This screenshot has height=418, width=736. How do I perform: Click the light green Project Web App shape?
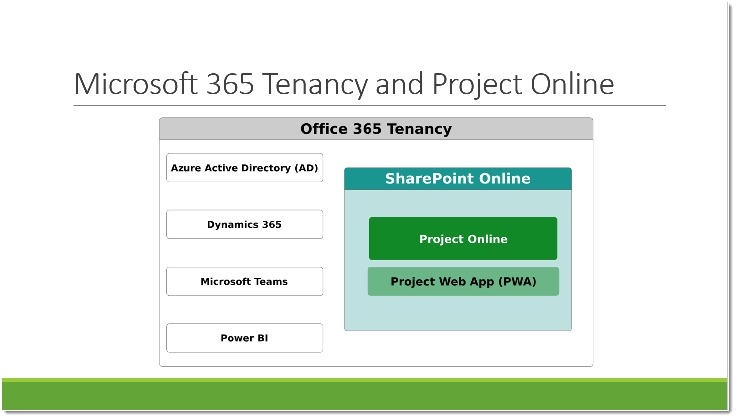coord(463,281)
